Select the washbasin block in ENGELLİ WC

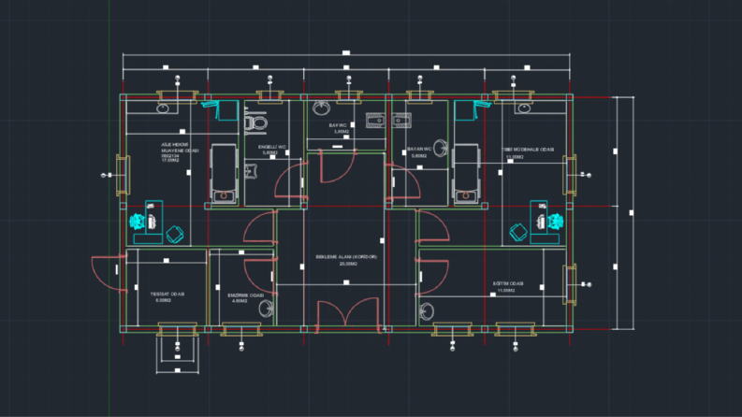pos(251,171)
